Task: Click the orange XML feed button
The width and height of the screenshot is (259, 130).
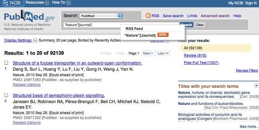Action: [x=163, y=35]
